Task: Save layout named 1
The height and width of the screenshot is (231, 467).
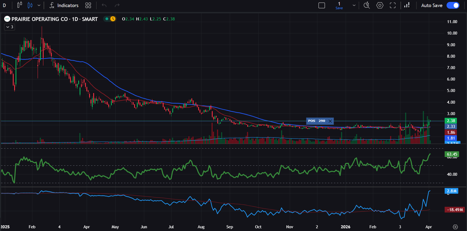Action: (339, 5)
